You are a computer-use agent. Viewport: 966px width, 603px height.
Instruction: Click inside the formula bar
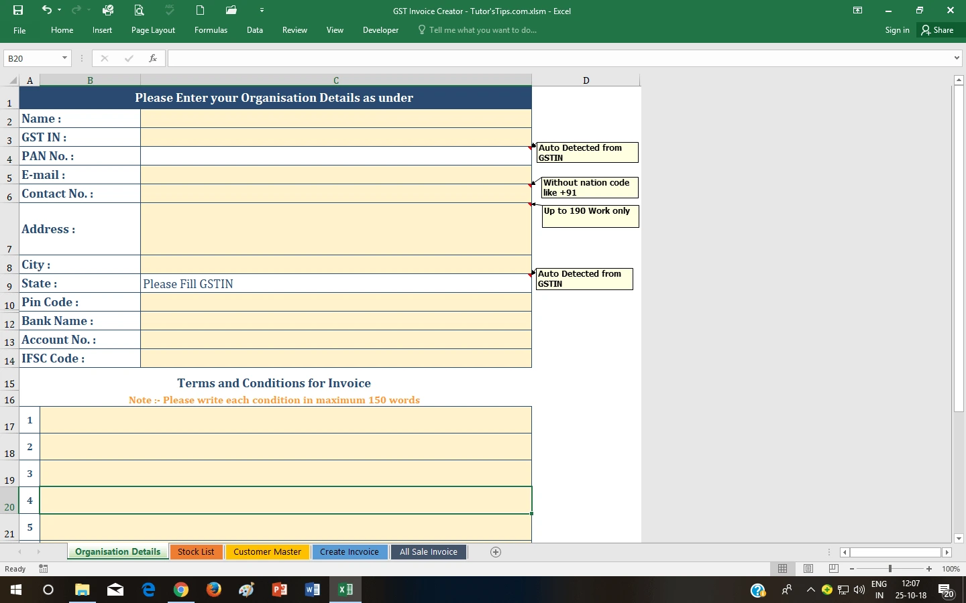[x=559, y=58]
